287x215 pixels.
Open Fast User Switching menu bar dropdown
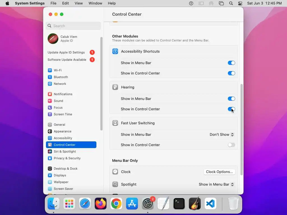(x=222, y=135)
